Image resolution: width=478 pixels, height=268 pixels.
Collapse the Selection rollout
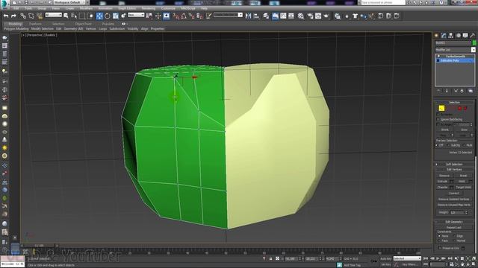(454, 103)
